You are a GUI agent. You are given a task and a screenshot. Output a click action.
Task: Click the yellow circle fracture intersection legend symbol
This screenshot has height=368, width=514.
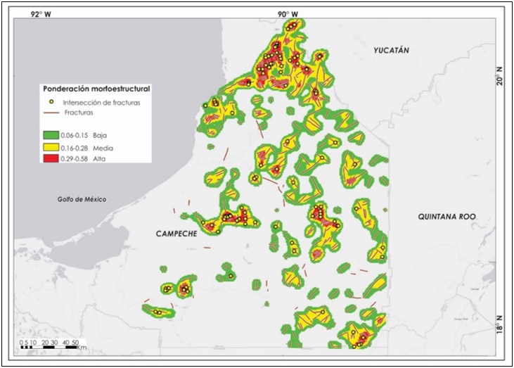[51, 103]
